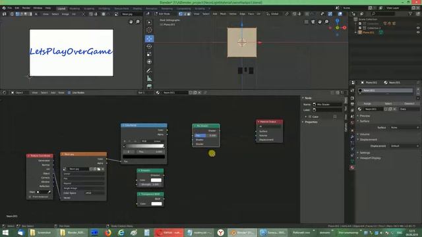
Task: Click the blue Z axis gizmo ball
Action: click(x=337, y=20)
